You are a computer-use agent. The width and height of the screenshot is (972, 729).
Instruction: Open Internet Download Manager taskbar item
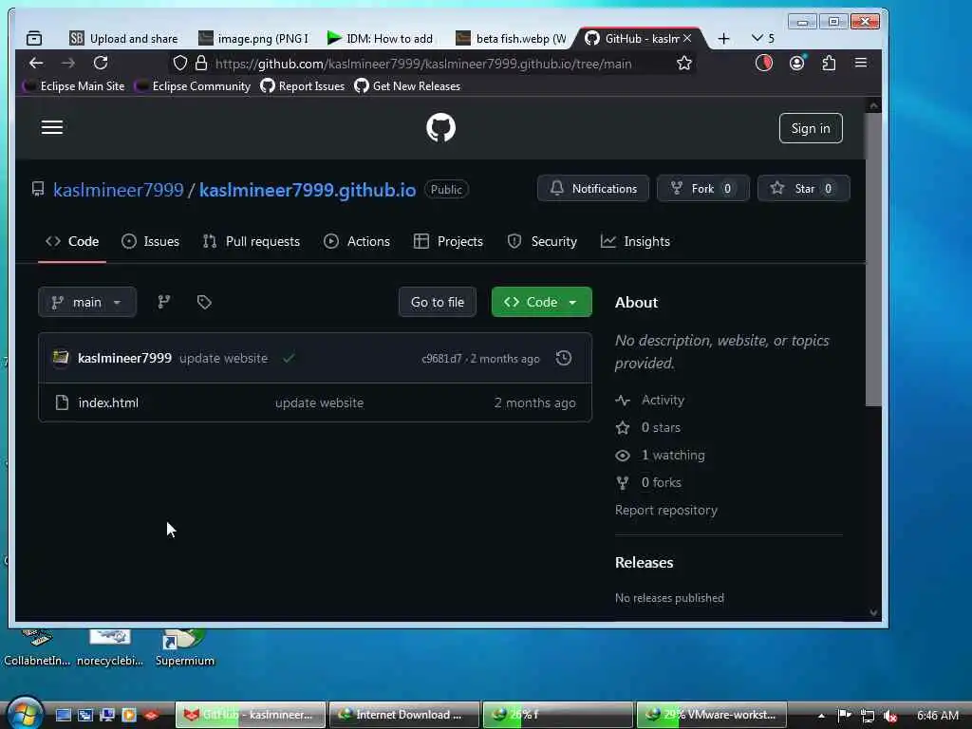[403, 715]
